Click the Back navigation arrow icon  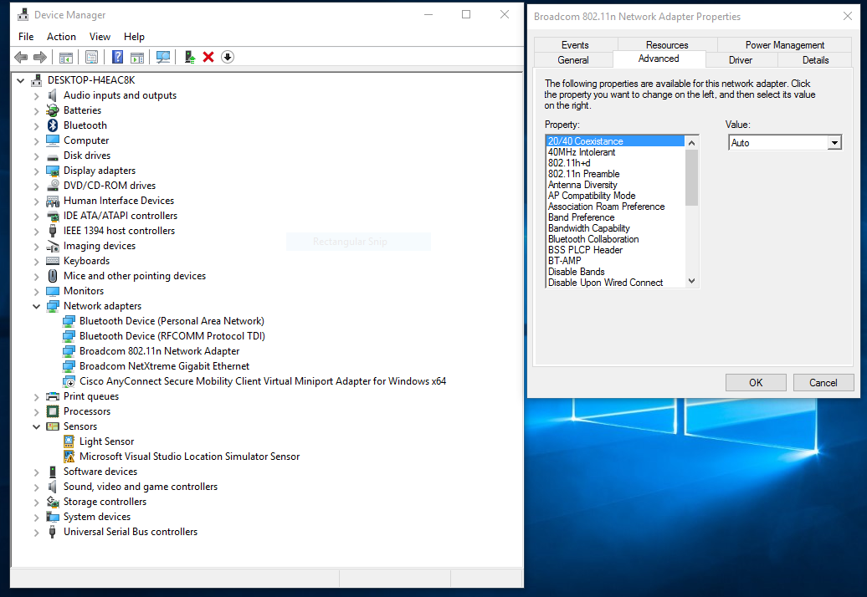pos(20,57)
